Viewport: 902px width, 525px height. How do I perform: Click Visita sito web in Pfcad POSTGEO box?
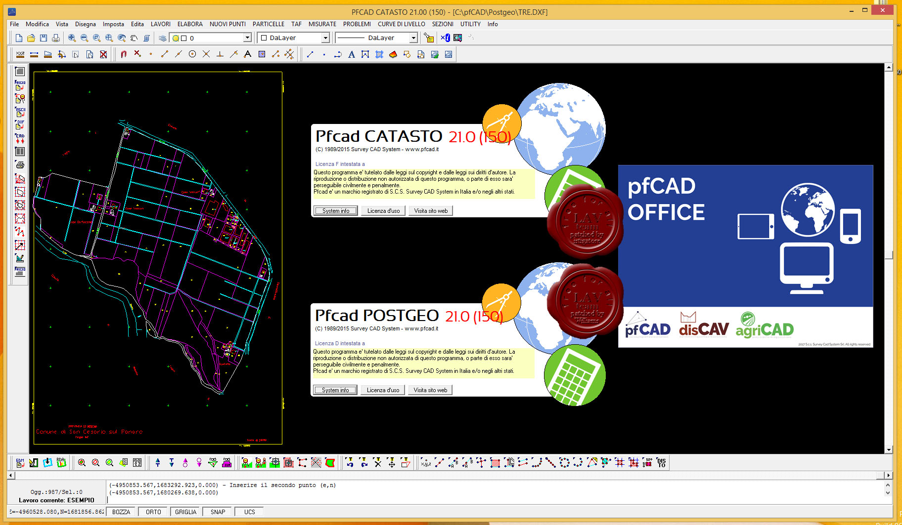tap(430, 390)
